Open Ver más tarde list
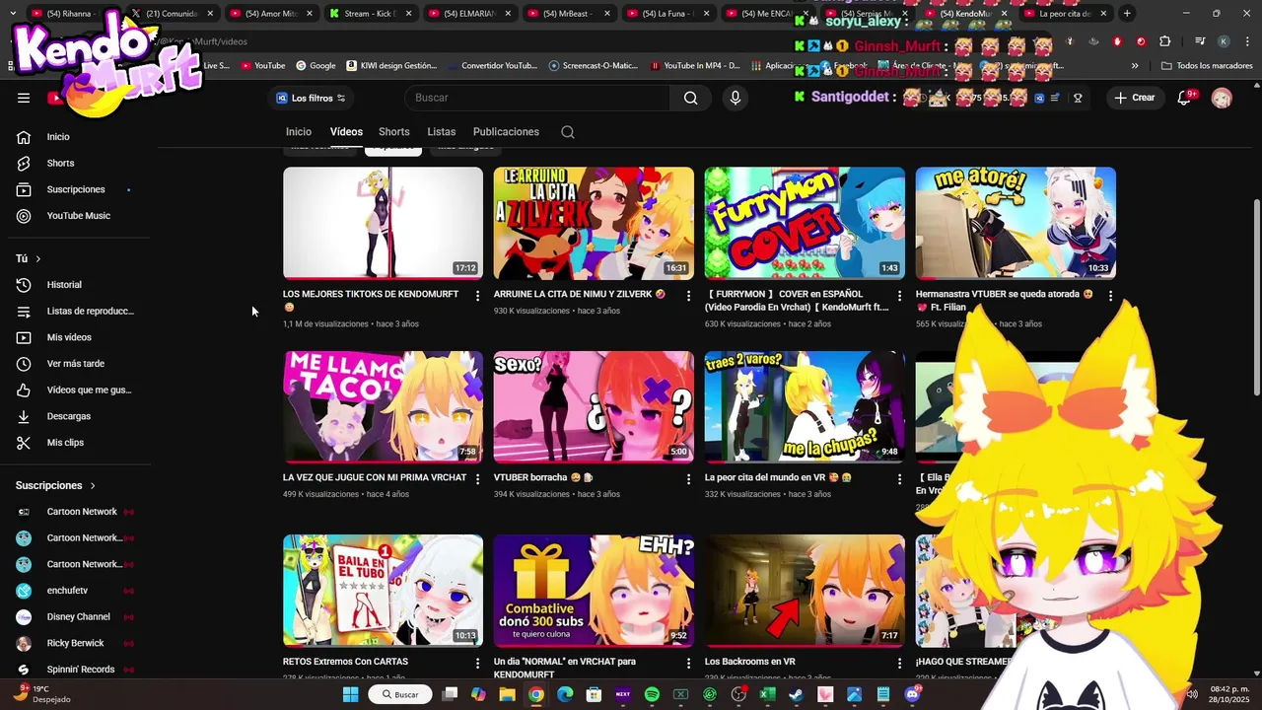Screen dimensions: 1262x710 pyautogui.click(x=75, y=364)
